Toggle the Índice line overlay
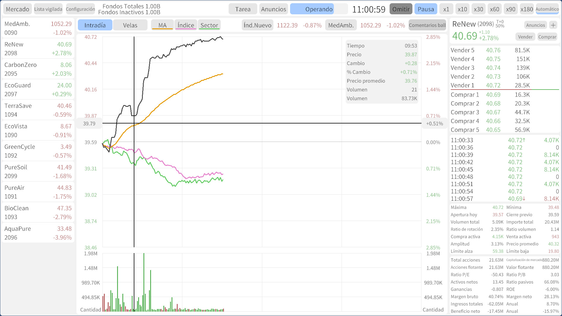This screenshot has width=562, height=316. pos(186,25)
